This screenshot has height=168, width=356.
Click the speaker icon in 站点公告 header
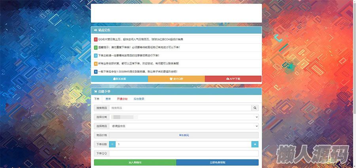(95, 30)
